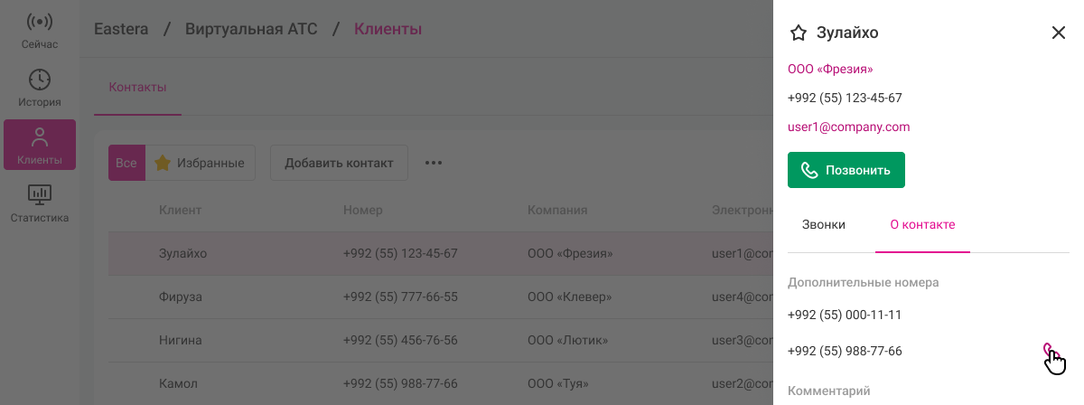The height and width of the screenshot is (405, 1084).
Task: Click the phone icon beside +992 (55) 988-77-66
Action: pos(1048,350)
